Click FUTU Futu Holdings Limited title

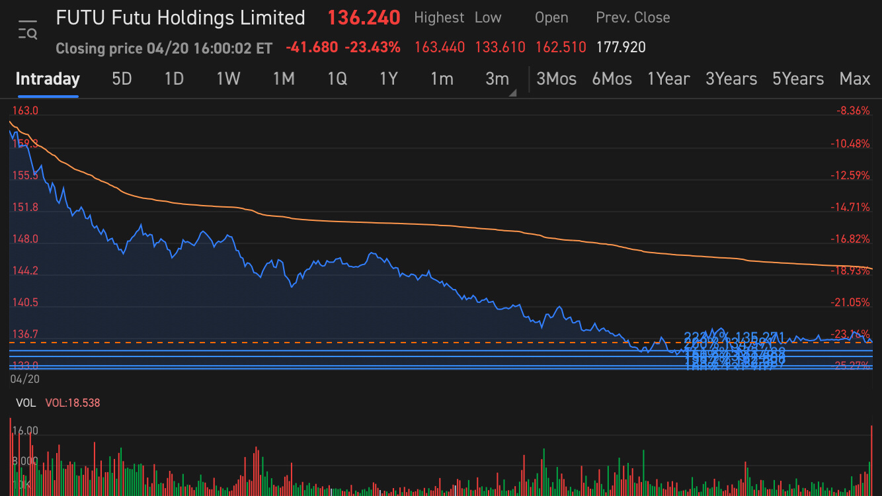click(x=180, y=18)
